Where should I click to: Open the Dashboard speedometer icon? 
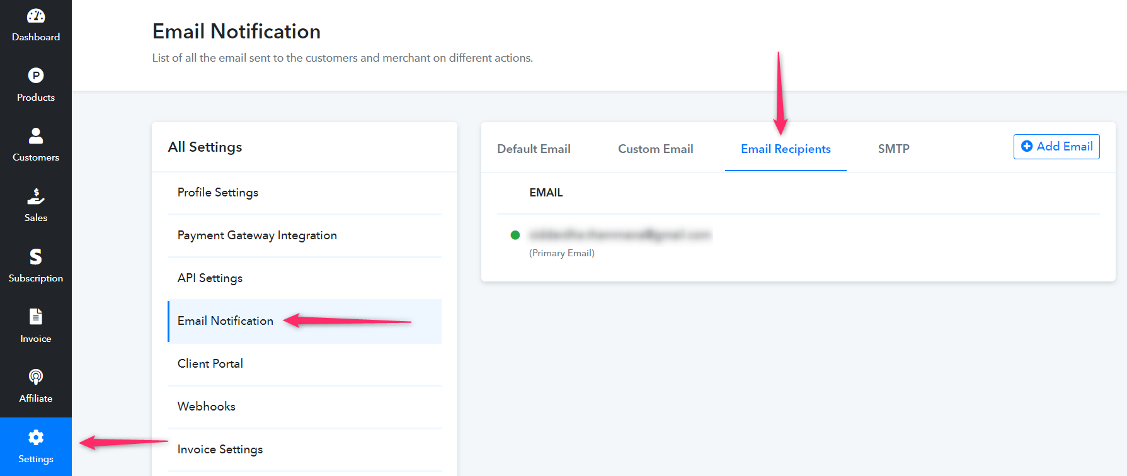coord(36,16)
